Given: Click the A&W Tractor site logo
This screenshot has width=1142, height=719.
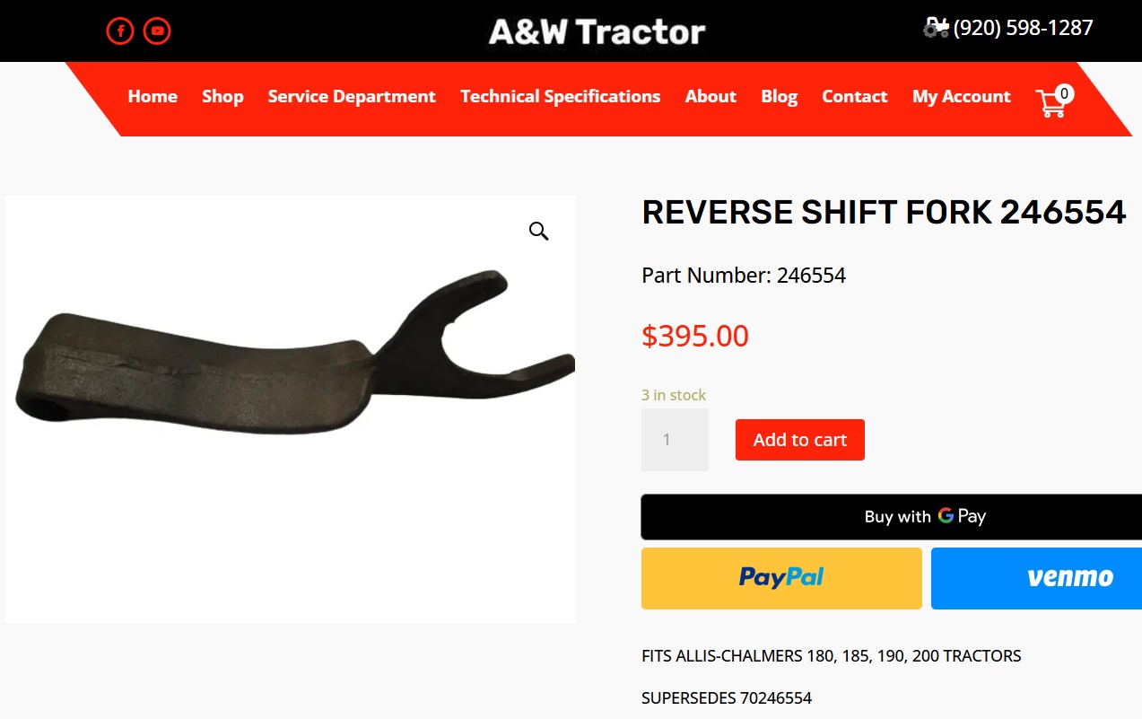Looking at the screenshot, I should (x=597, y=31).
